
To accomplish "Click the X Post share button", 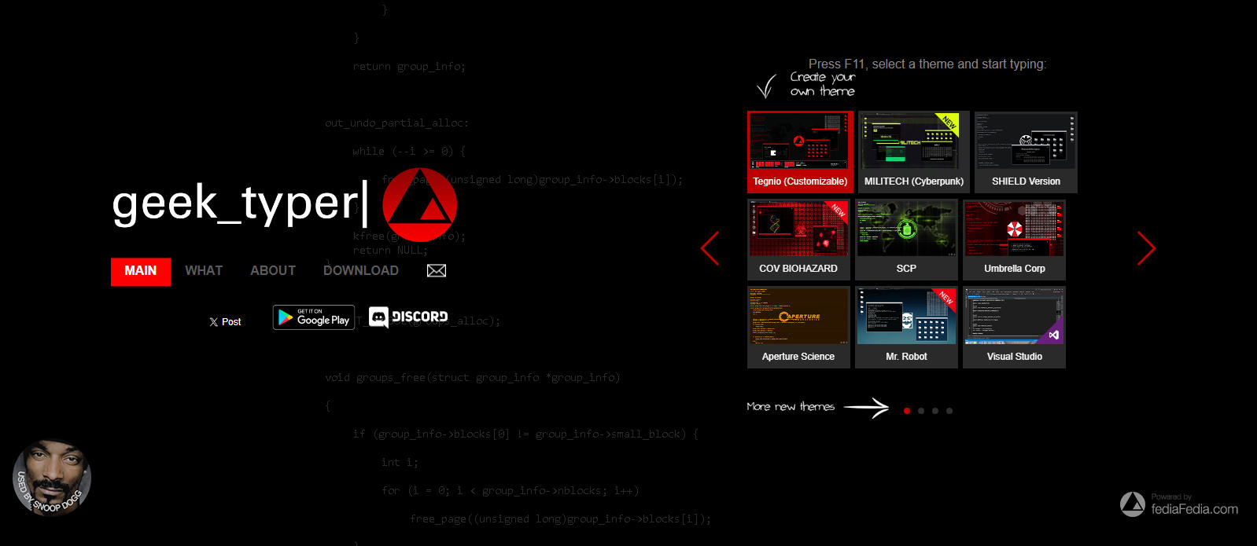I will pos(226,322).
